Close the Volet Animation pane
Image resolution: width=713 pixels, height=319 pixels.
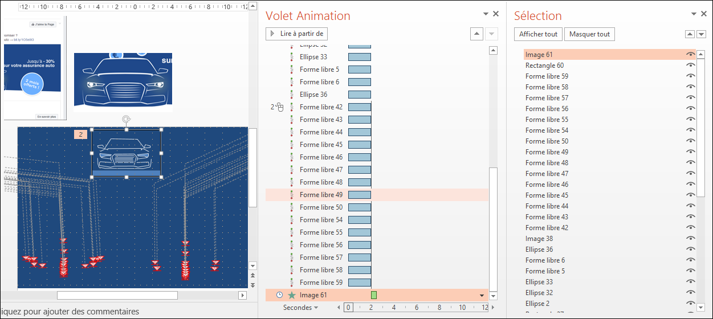click(x=496, y=14)
